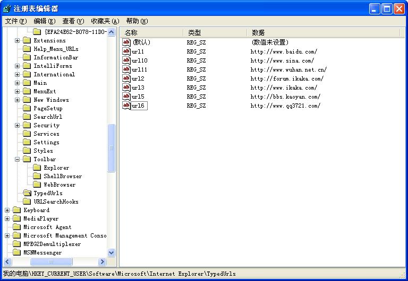408x281 pixels.
Task: Click the InformationBar folder icon
Action: [x=27, y=57]
